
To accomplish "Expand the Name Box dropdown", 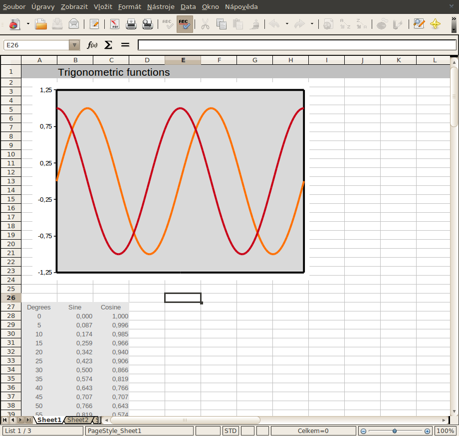I will [x=74, y=45].
